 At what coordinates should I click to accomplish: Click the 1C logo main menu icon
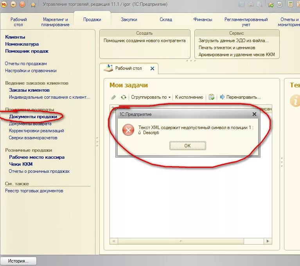click(4, 4)
